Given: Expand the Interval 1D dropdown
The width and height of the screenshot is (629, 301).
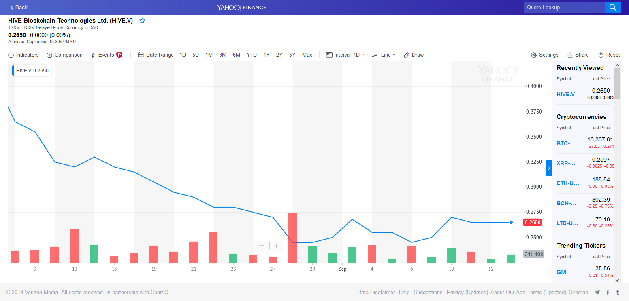Looking at the screenshot, I should pos(345,55).
